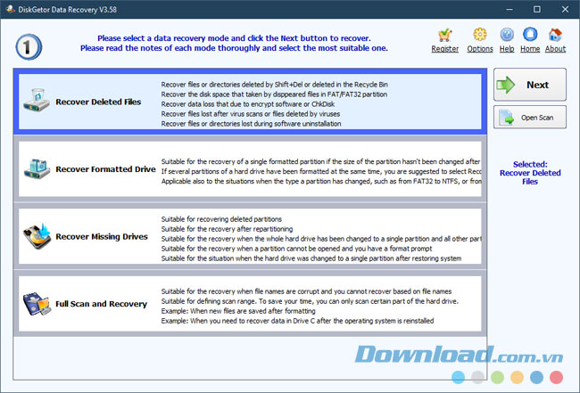Click the Register shopping cart icon

tap(444, 35)
